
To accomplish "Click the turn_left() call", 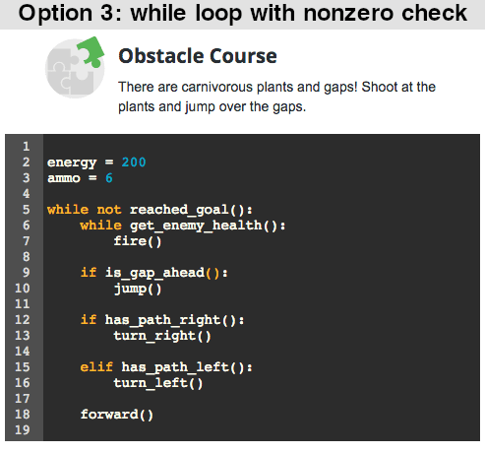I will click(x=158, y=383).
